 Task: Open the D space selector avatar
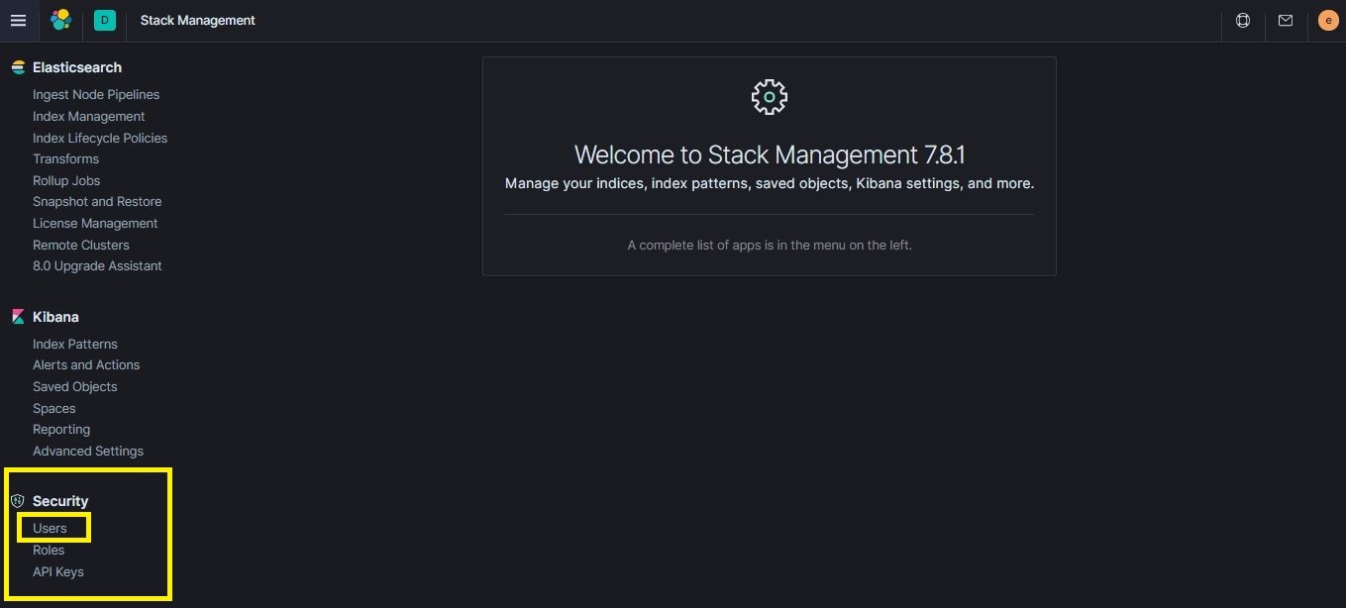105,20
